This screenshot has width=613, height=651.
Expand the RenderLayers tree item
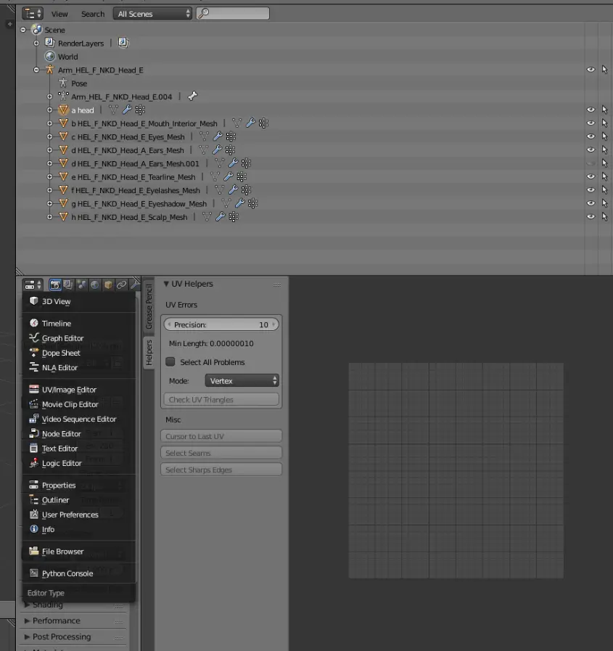pyautogui.click(x=36, y=44)
